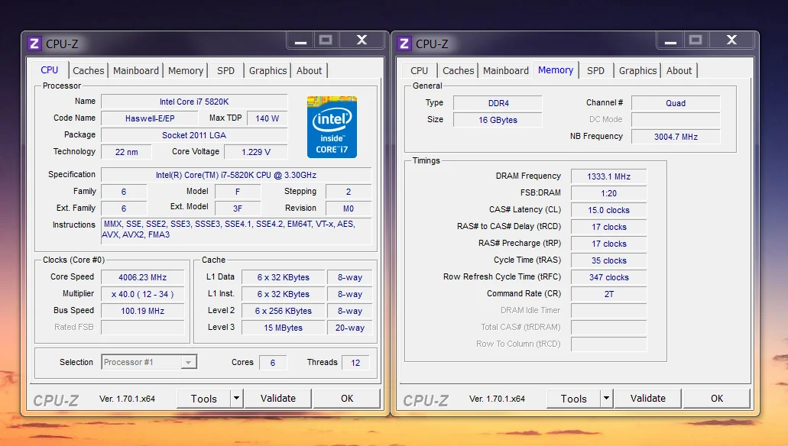788x446 pixels.
Task: Click Validate button in right window
Action: [648, 399]
